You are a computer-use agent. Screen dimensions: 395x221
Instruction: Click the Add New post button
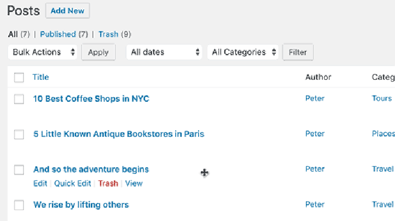[x=67, y=11]
